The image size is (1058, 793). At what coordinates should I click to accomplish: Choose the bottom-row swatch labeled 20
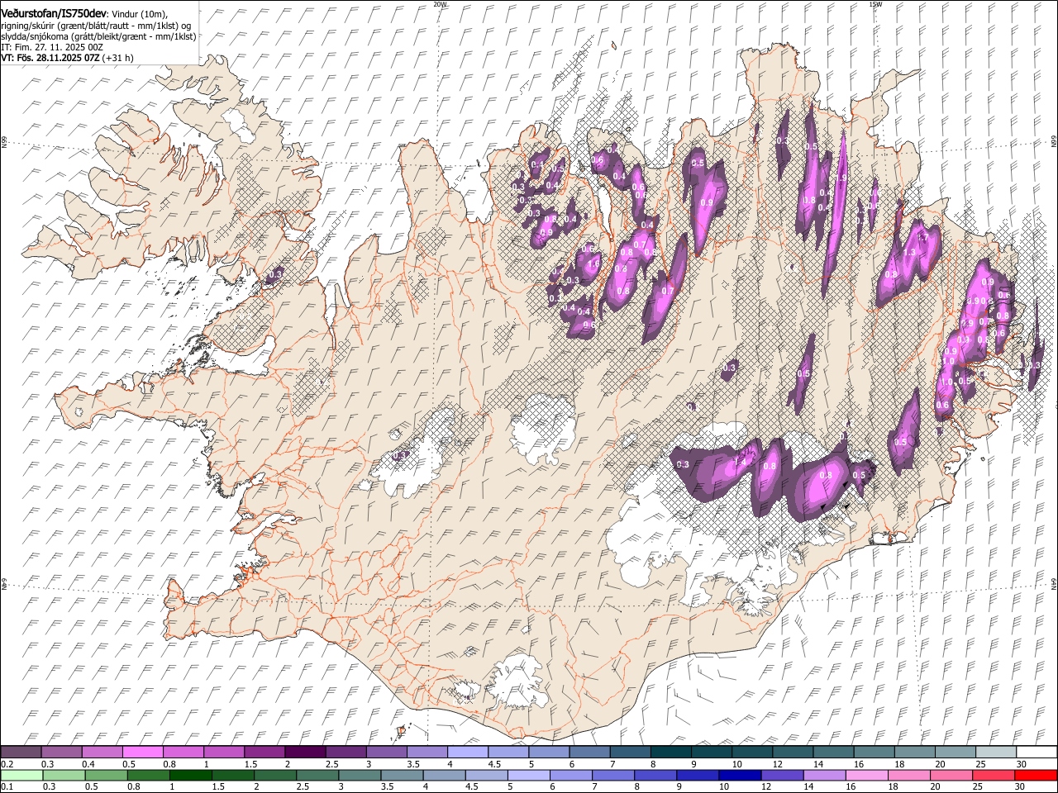950,776
